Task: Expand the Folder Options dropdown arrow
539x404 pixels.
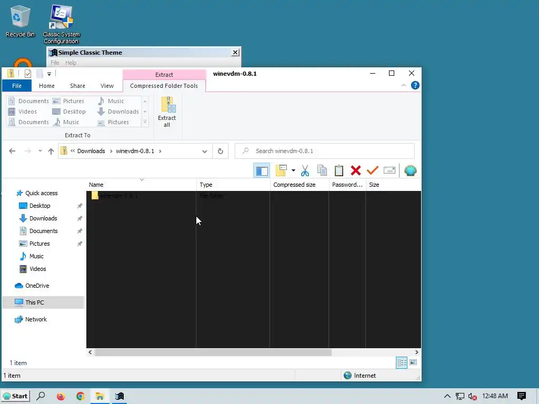Action: (x=293, y=170)
